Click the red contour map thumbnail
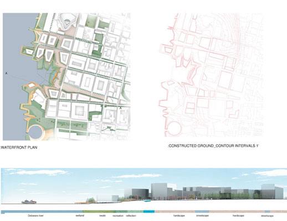Image resolution: width=287 pixels, height=221 pixels. pyautogui.click(x=211, y=75)
